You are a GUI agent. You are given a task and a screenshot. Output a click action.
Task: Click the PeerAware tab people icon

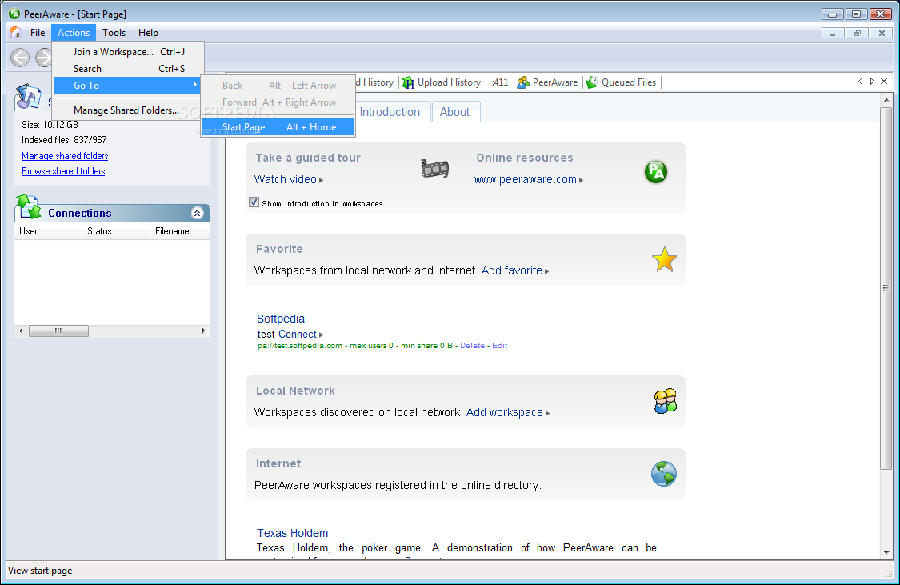523,82
